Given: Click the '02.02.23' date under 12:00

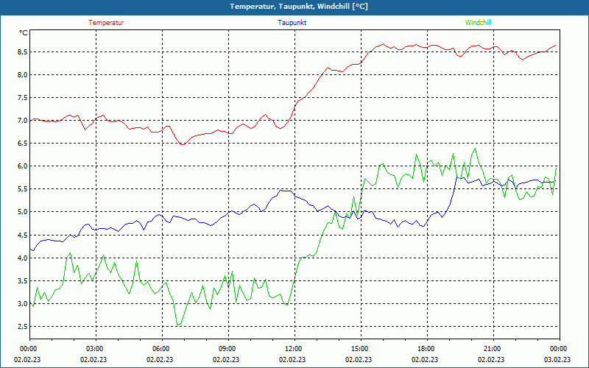Looking at the screenshot, I should point(292,359).
